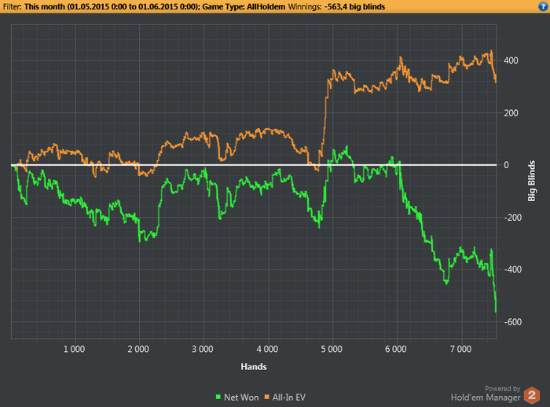550x407 pixels.
Task: Toggle the orange All-In EV legend swatch
Action: point(266,397)
